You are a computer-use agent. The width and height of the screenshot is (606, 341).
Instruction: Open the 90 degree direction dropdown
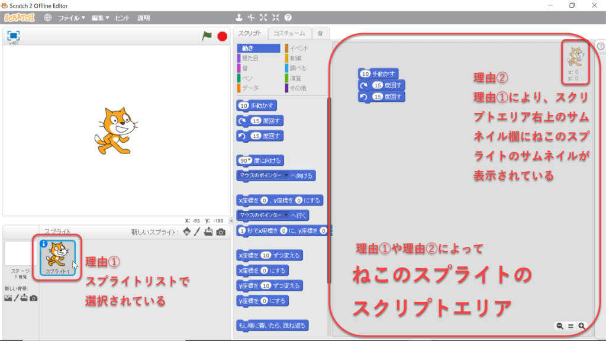(249, 160)
